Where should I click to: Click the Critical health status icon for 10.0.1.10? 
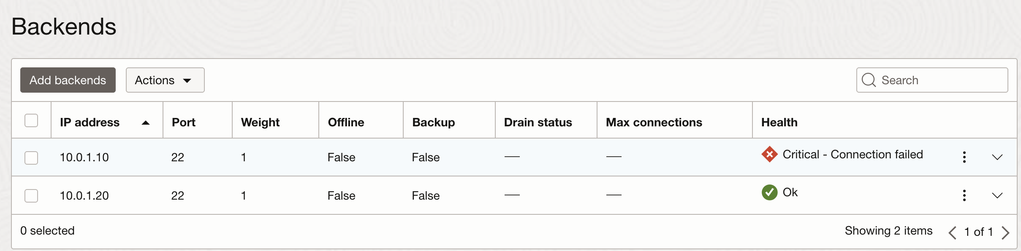(x=770, y=154)
